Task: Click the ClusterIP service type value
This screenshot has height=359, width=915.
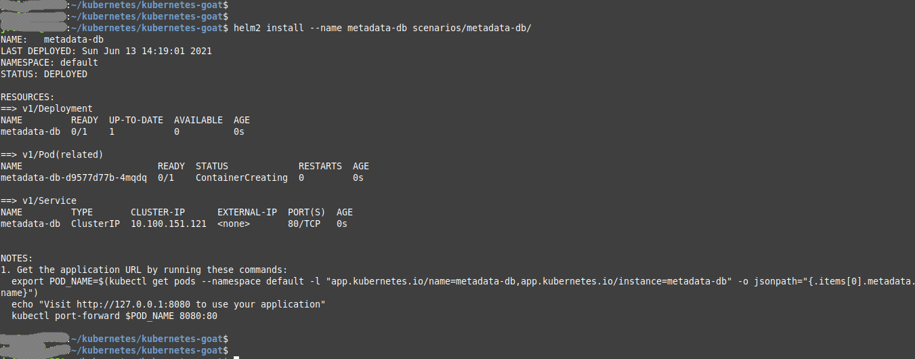Action: click(x=95, y=224)
